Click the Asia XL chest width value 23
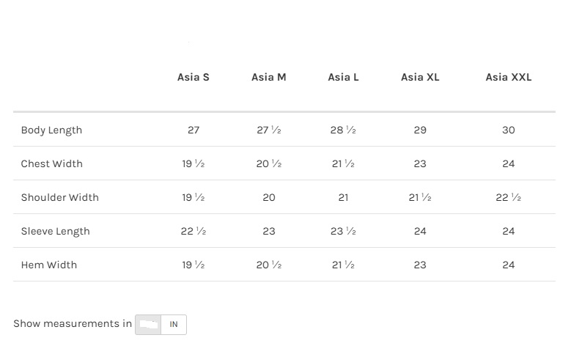571x357 pixels. pos(420,163)
